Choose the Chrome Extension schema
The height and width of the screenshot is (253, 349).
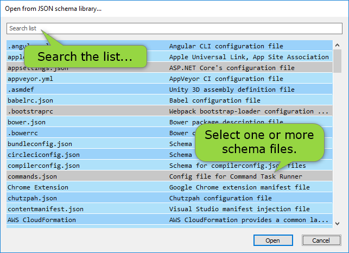pyautogui.click(x=36, y=187)
